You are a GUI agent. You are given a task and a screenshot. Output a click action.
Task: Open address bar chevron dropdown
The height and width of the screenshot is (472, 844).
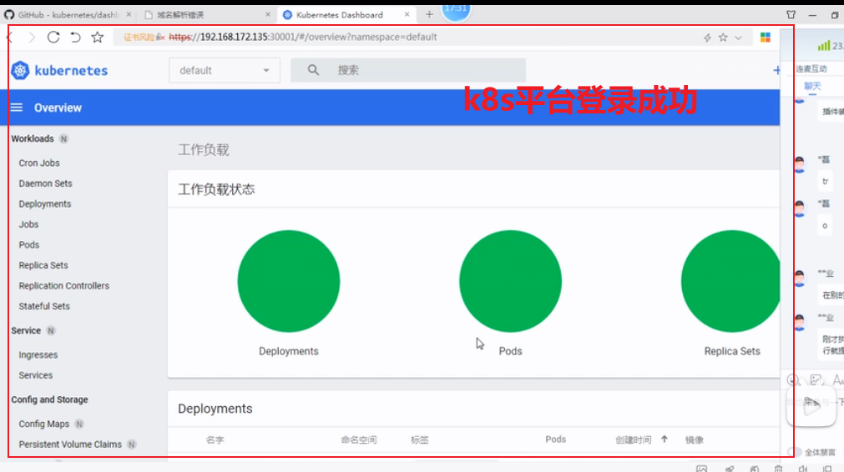tap(739, 38)
